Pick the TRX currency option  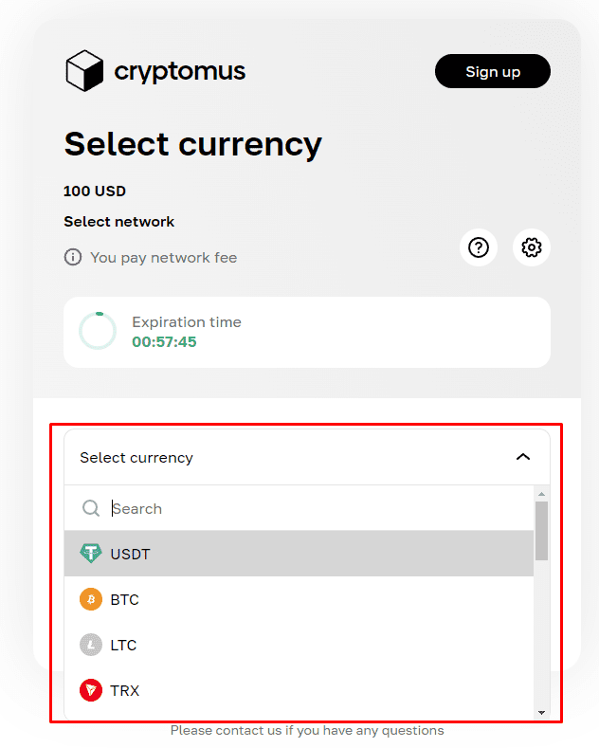(x=125, y=690)
